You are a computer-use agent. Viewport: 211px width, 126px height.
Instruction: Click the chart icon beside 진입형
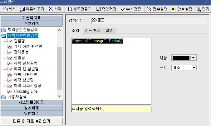click(10, 58)
